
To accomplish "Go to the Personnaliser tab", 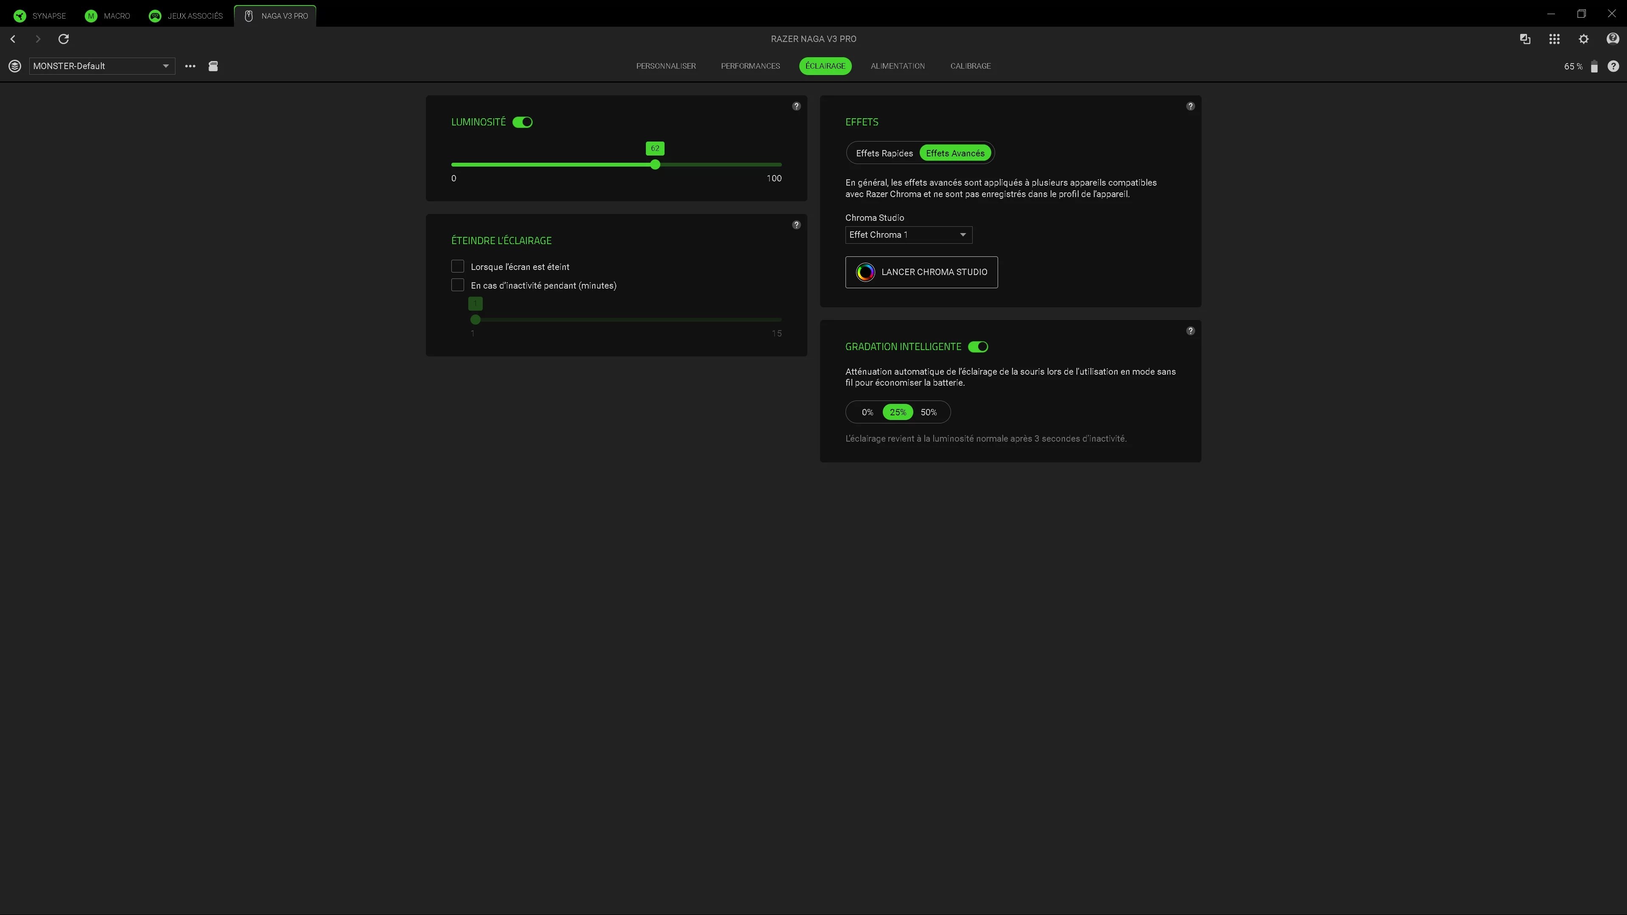I will (666, 66).
